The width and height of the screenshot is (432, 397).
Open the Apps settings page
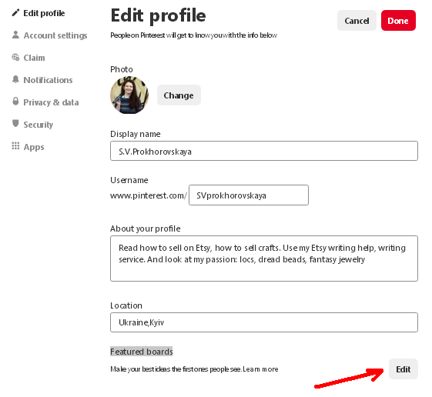[34, 147]
